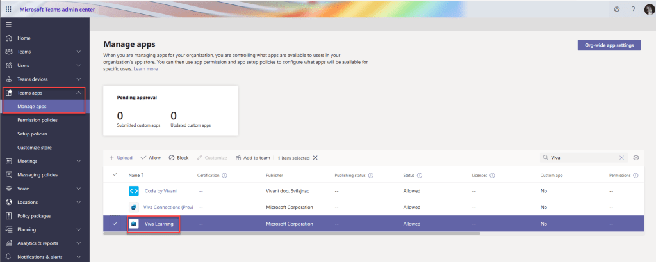Click the Licenses column info icon

coord(493,176)
